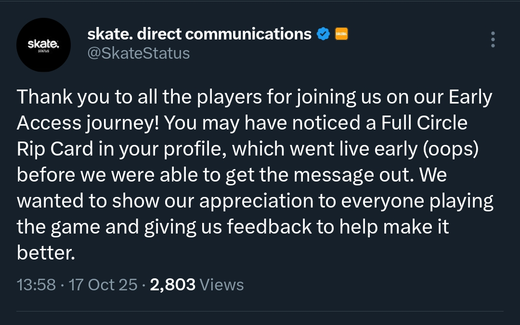Click the orange skate. affiliate badge
Image resolution: width=520 pixels, height=325 pixels.
[341, 34]
